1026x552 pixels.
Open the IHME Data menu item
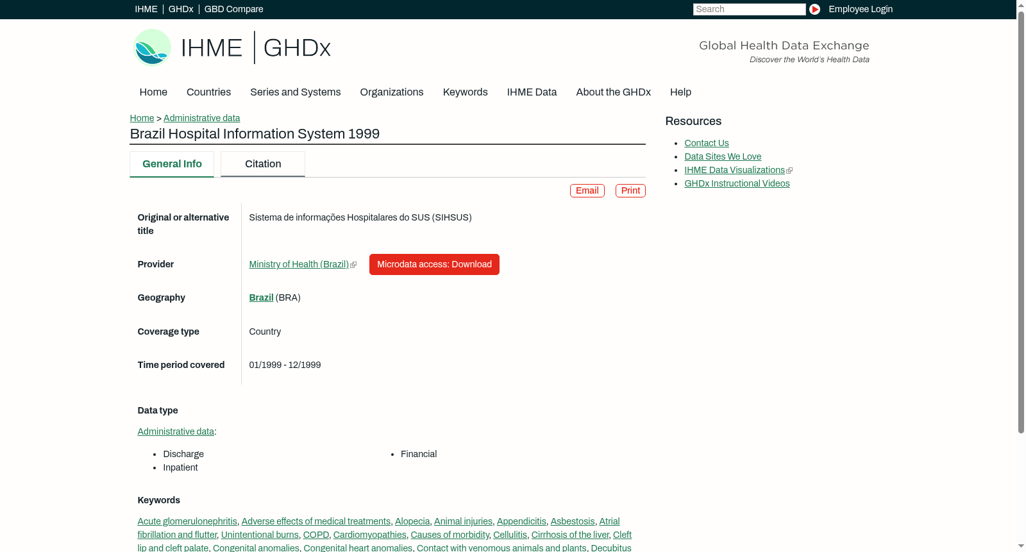532,92
